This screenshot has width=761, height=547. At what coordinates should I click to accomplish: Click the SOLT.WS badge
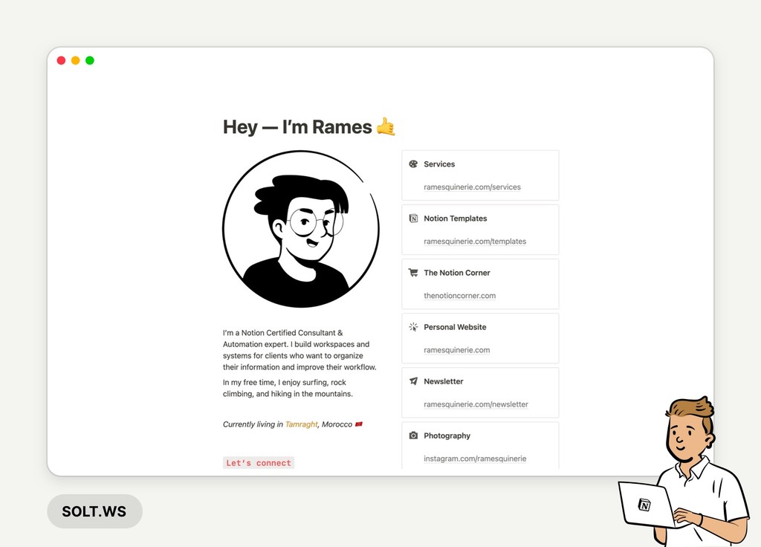click(94, 511)
